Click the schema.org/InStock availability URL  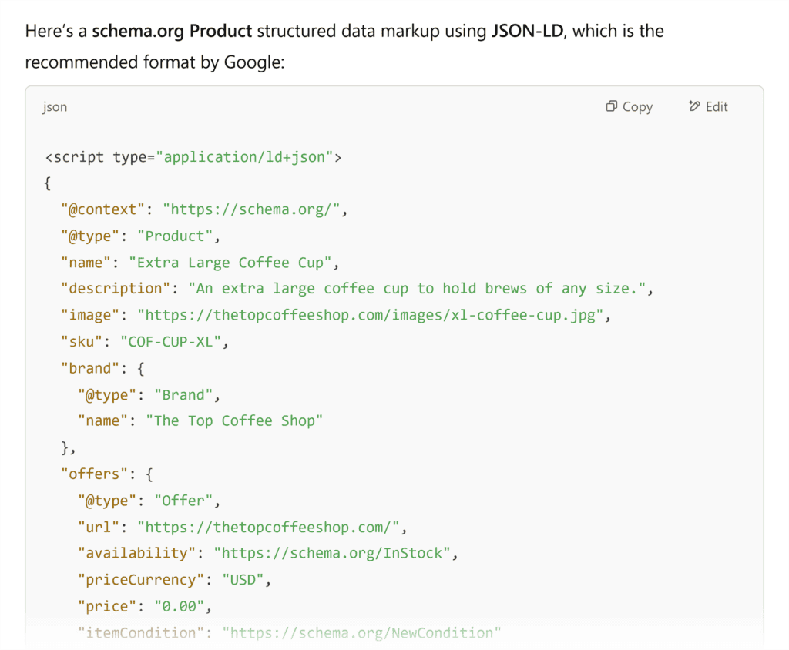click(334, 553)
